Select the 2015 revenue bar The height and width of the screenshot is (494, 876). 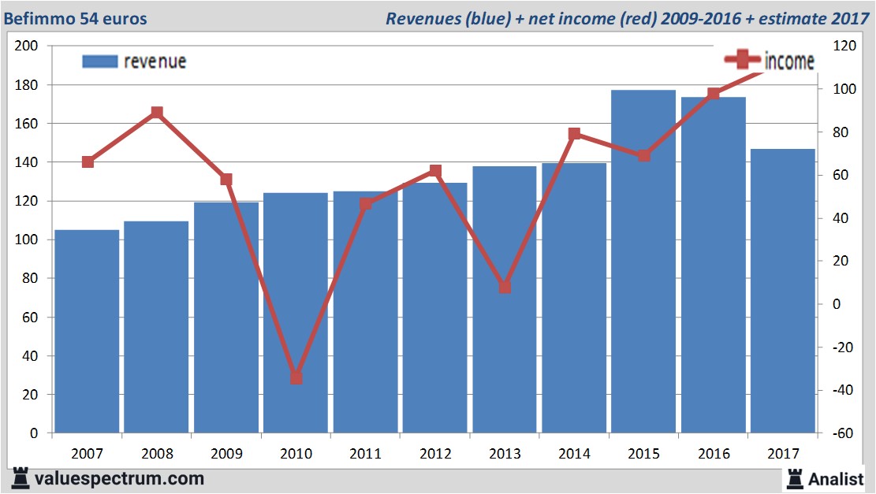(x=643, y=262)
